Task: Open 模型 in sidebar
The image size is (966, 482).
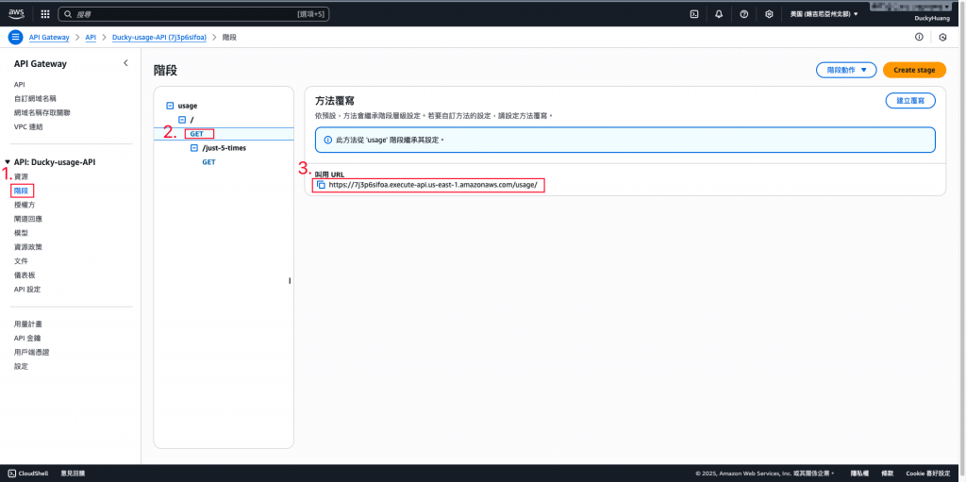Action: [x=21, y=233]
